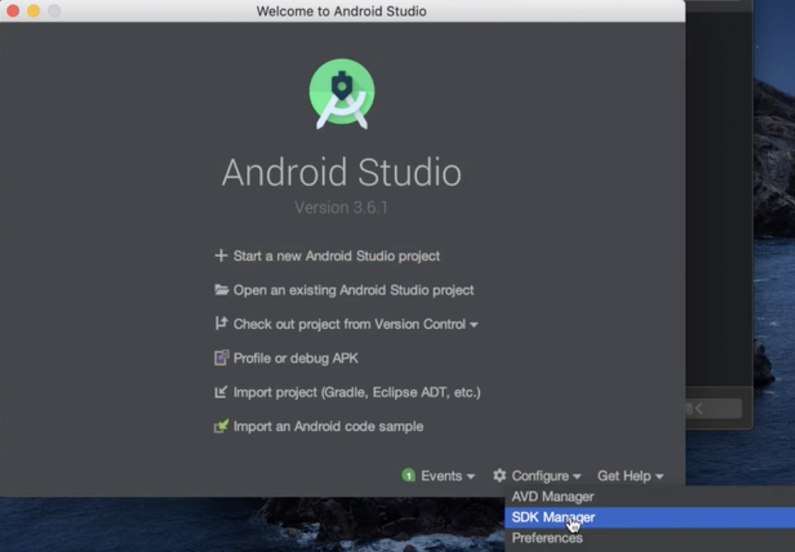795x552 pixels.
Task: Open Preferences from the Configure menu
Action: [x=650, y=538]
